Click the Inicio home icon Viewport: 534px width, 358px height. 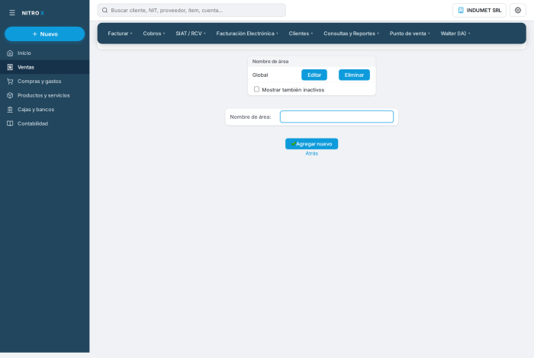[10, 53]
